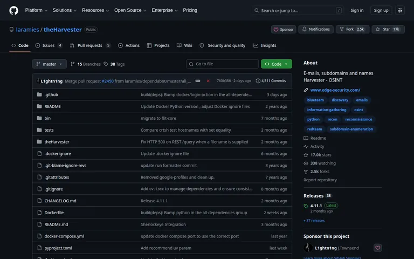The height and width of the screenshot is (259, 414).
Task: Switch to the Pull requests tab
Action: 91,45
